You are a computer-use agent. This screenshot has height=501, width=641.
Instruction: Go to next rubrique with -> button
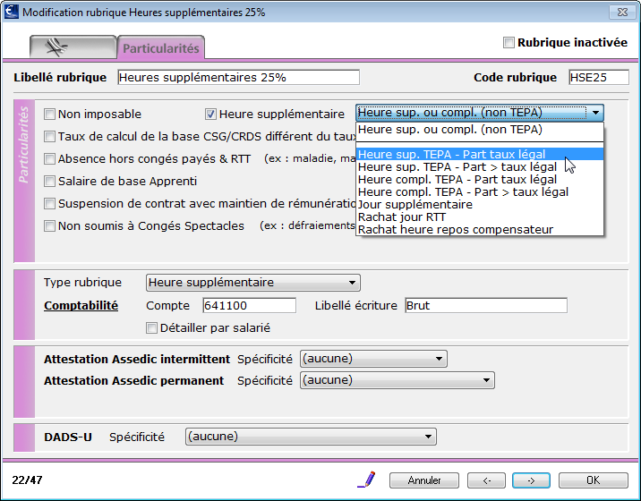[531, 480]
